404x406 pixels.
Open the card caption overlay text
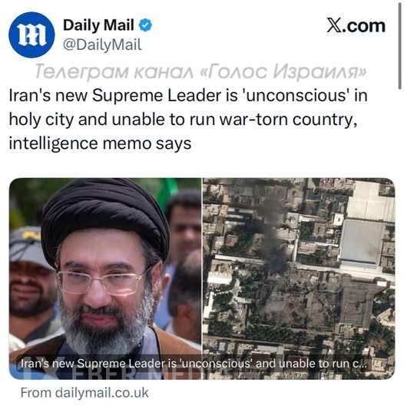[x=194, y=364]
